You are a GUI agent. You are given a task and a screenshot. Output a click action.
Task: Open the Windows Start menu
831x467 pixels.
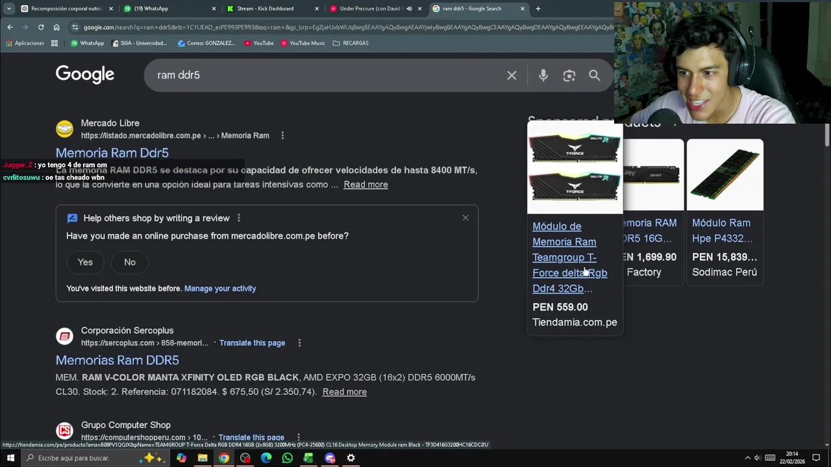pyautogui.click(x=10, y=458)
